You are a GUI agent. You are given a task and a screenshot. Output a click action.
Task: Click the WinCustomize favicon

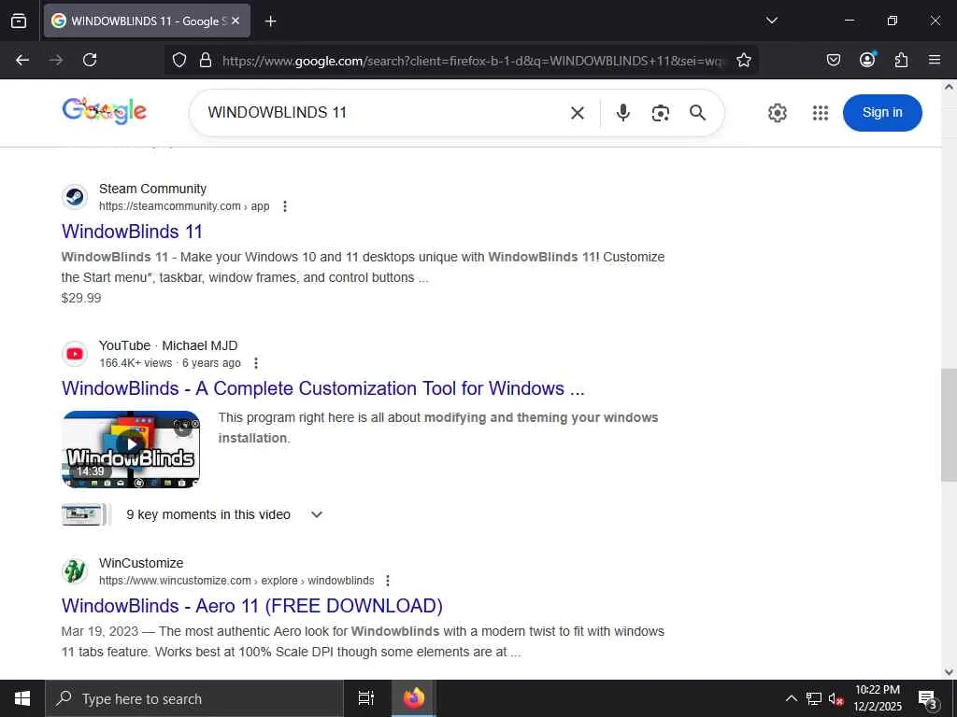pos(75,571)
